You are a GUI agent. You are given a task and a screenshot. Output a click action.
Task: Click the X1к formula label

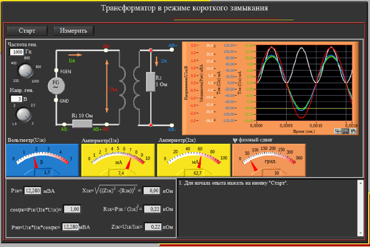pos(112,190)
